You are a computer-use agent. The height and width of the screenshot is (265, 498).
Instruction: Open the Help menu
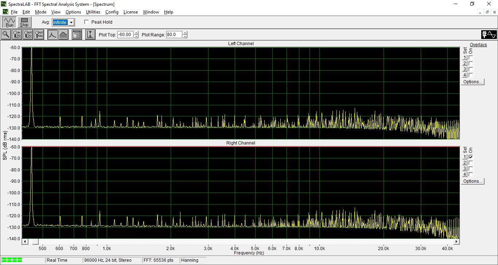click(x=168, y=12)
